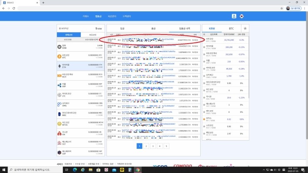Select the WTHC coin icon
The height and width of the screenshot is (173, 308).
(60, 124)
